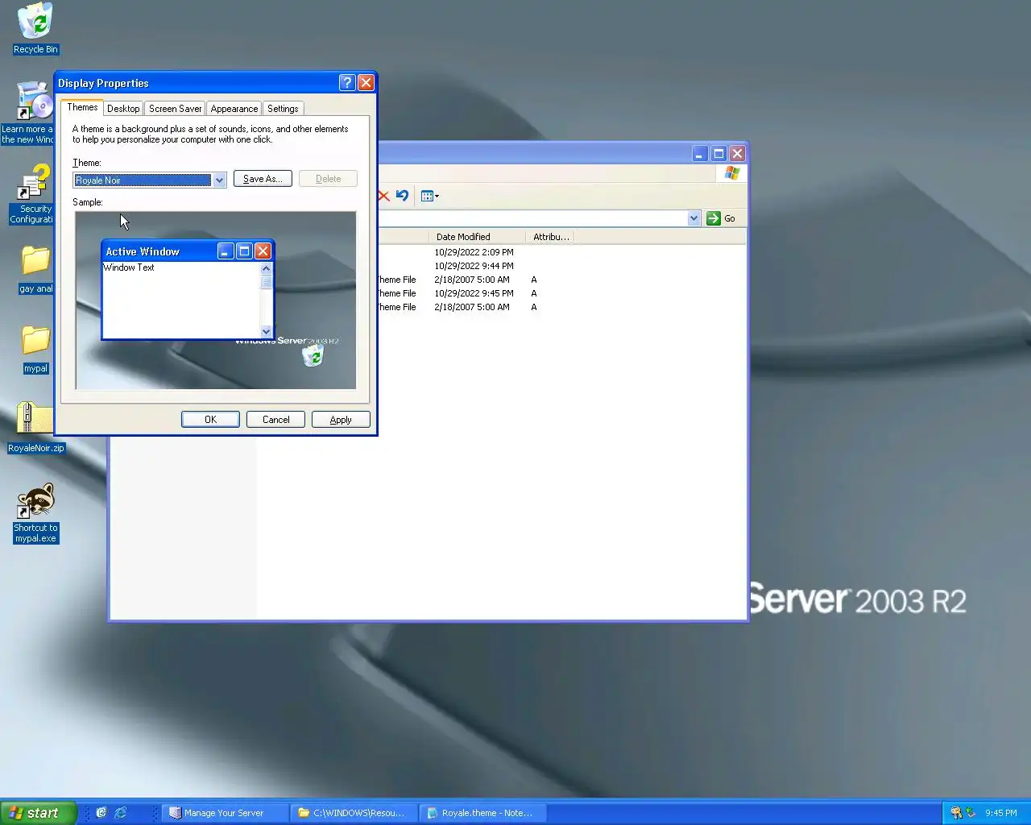1031x825 pixels.
Task: Click Cancel in Display Properties
Action: (x=275, y=420)
